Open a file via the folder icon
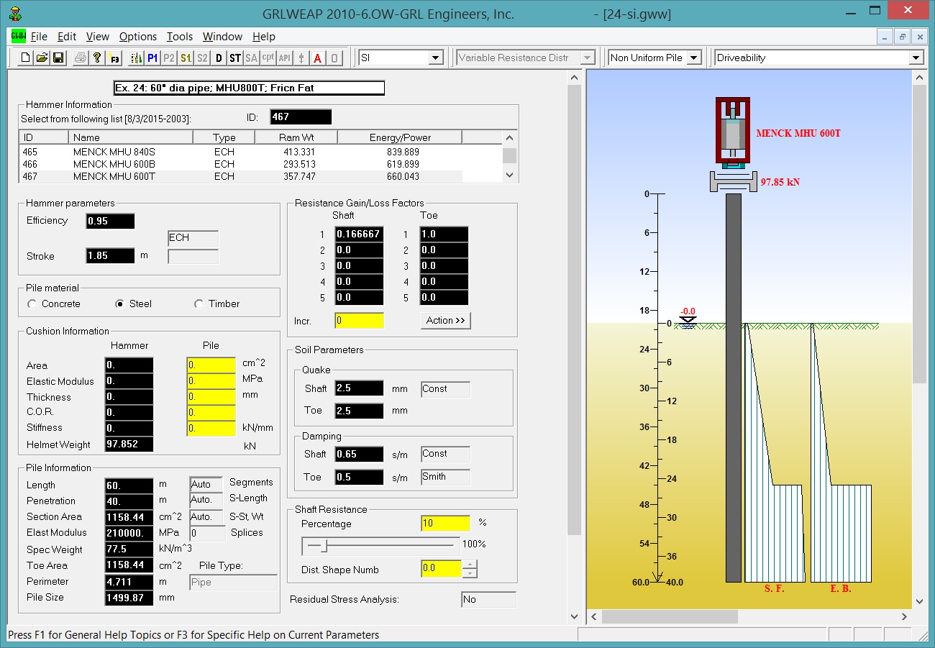Screen dimensions: 935x648 (42, 58)
